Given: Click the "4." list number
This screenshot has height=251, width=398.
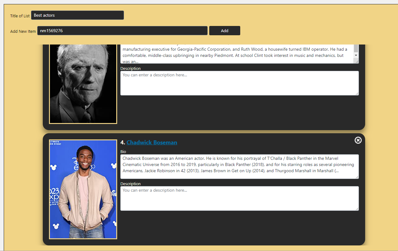Looking at the screenshot, I should pos(123,143).
